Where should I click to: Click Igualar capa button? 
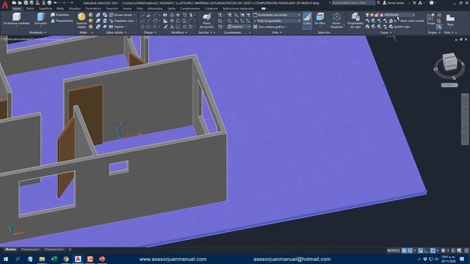coord(399,26)
